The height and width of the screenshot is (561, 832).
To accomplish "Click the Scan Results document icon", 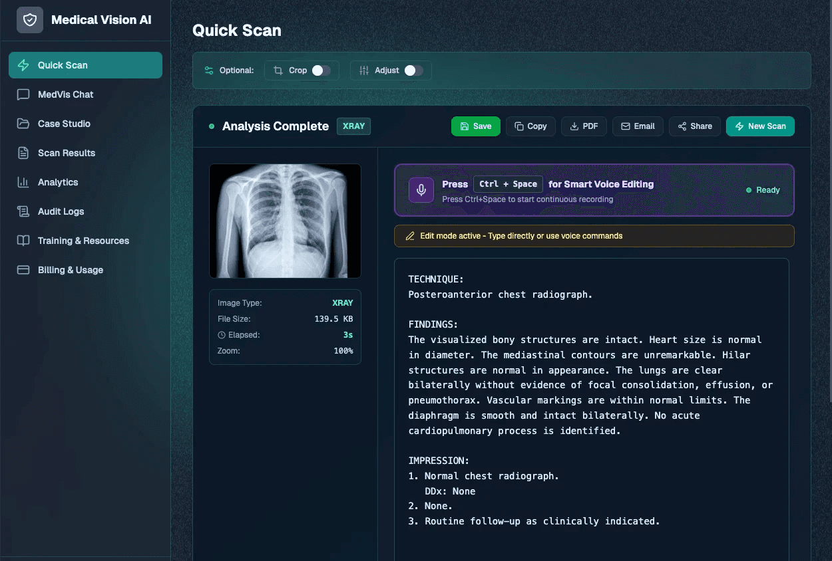I will [22, 153].
